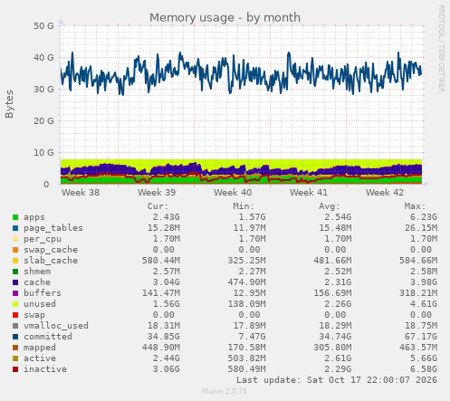Click the 'swap_cache' legend label
The image size is (450, 401).
coord(51,250)
